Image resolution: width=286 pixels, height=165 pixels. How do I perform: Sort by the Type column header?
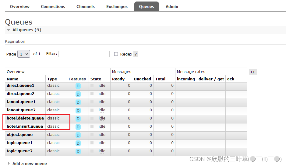(52, 79)
